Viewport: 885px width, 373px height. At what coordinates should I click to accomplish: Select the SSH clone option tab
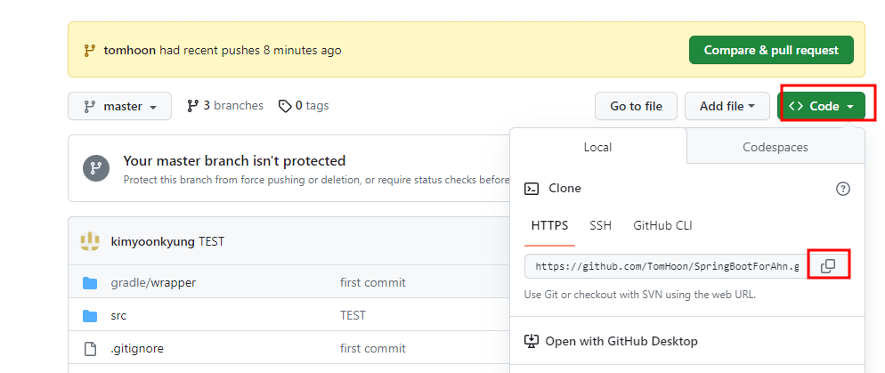coord(600,226)
